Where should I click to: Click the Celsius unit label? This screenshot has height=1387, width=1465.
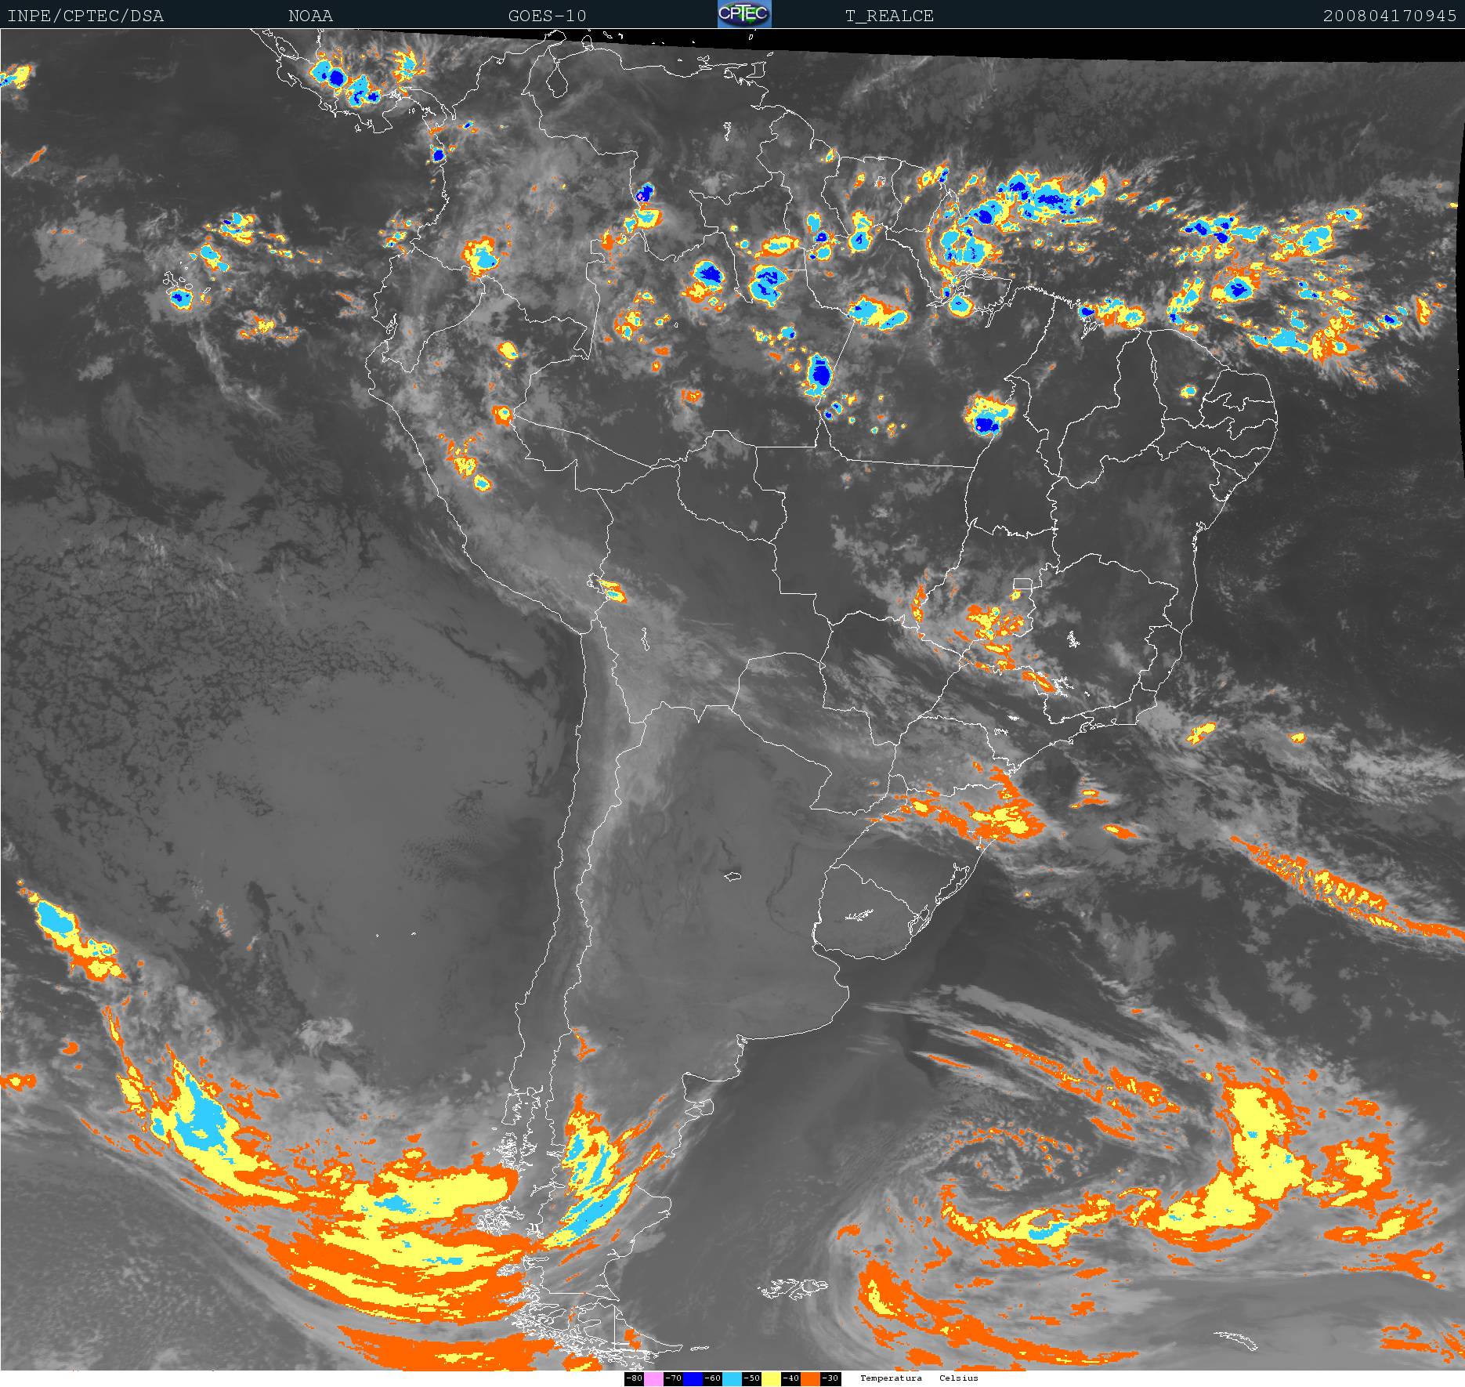click(958, 1378)
